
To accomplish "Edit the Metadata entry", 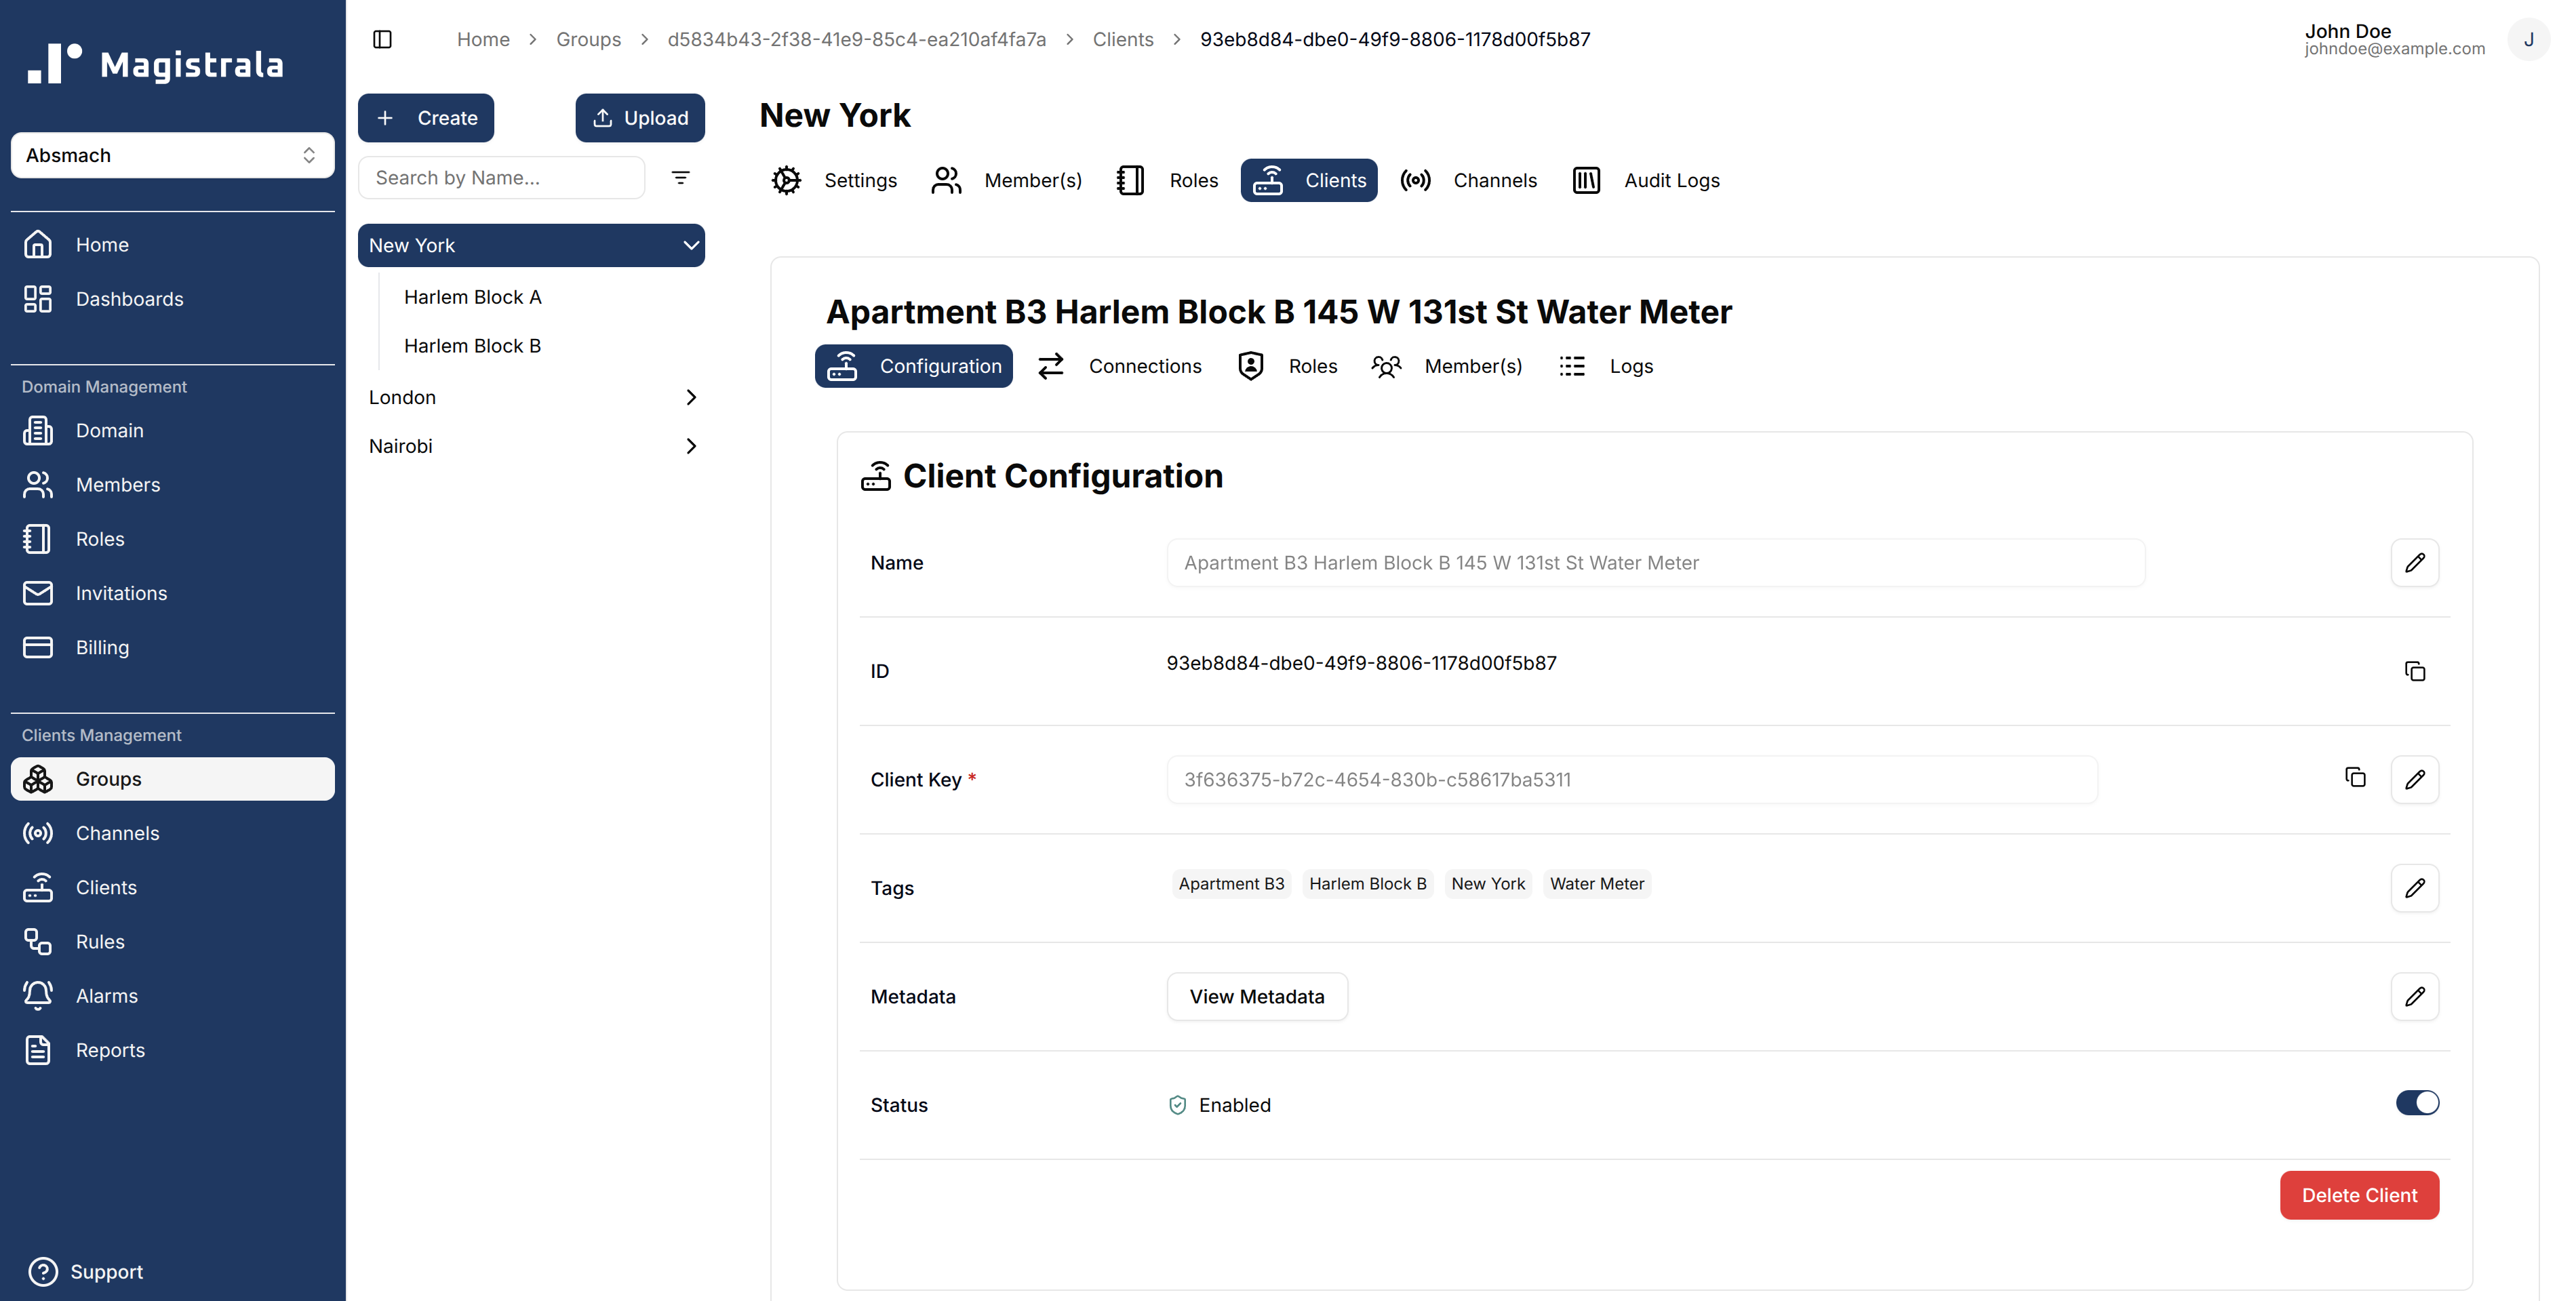I will coord(2416,996).
